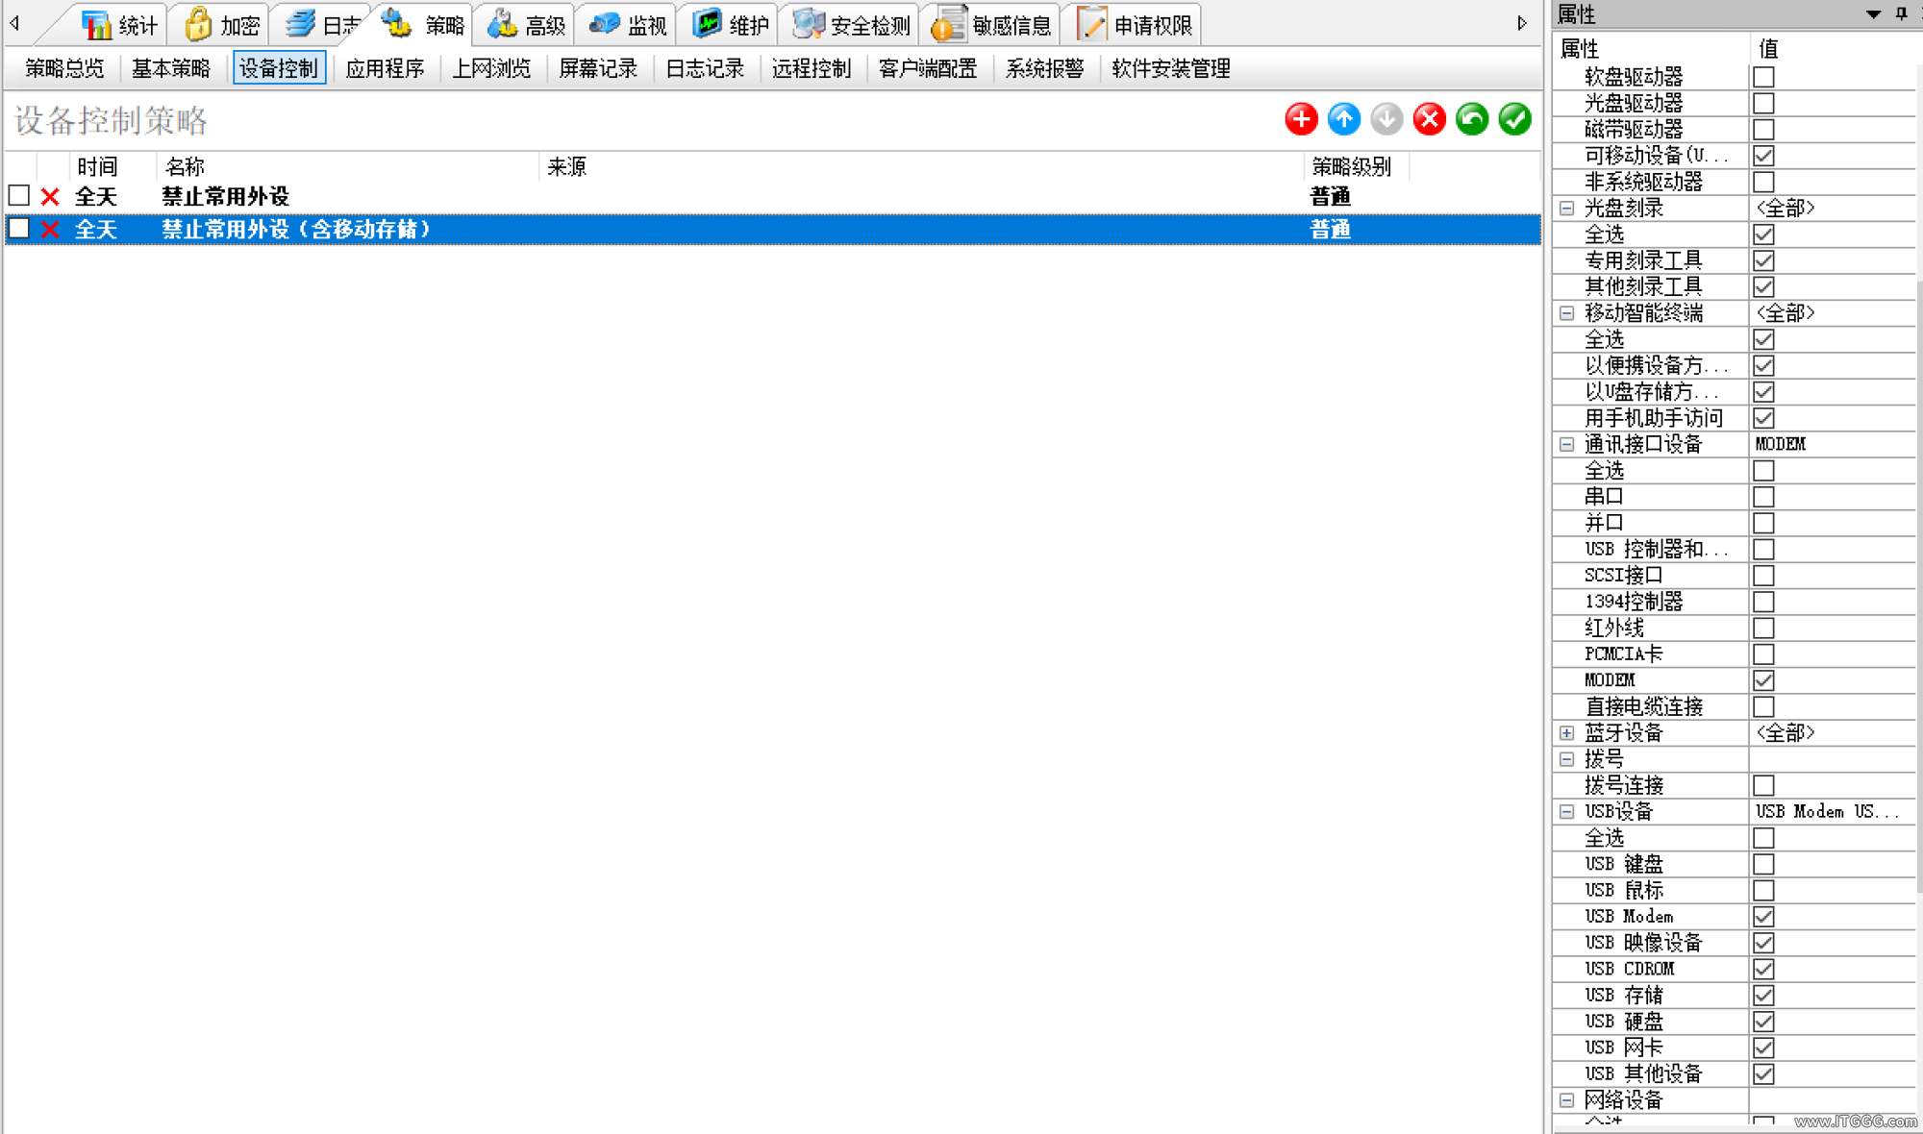Click the blue move-up arrow icon

click(1344, 119)
